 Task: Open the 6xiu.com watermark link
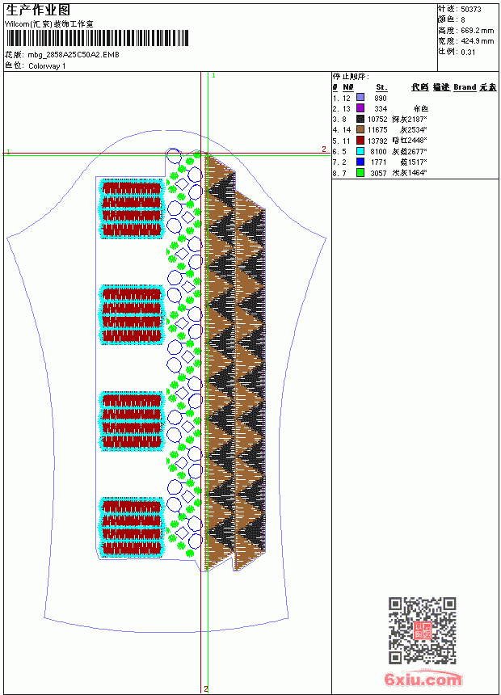pyautogui.click(x=423, y=679)
